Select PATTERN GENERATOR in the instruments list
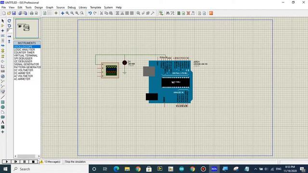This screenshot has height=173, width=308. click(x=27, y=67)
